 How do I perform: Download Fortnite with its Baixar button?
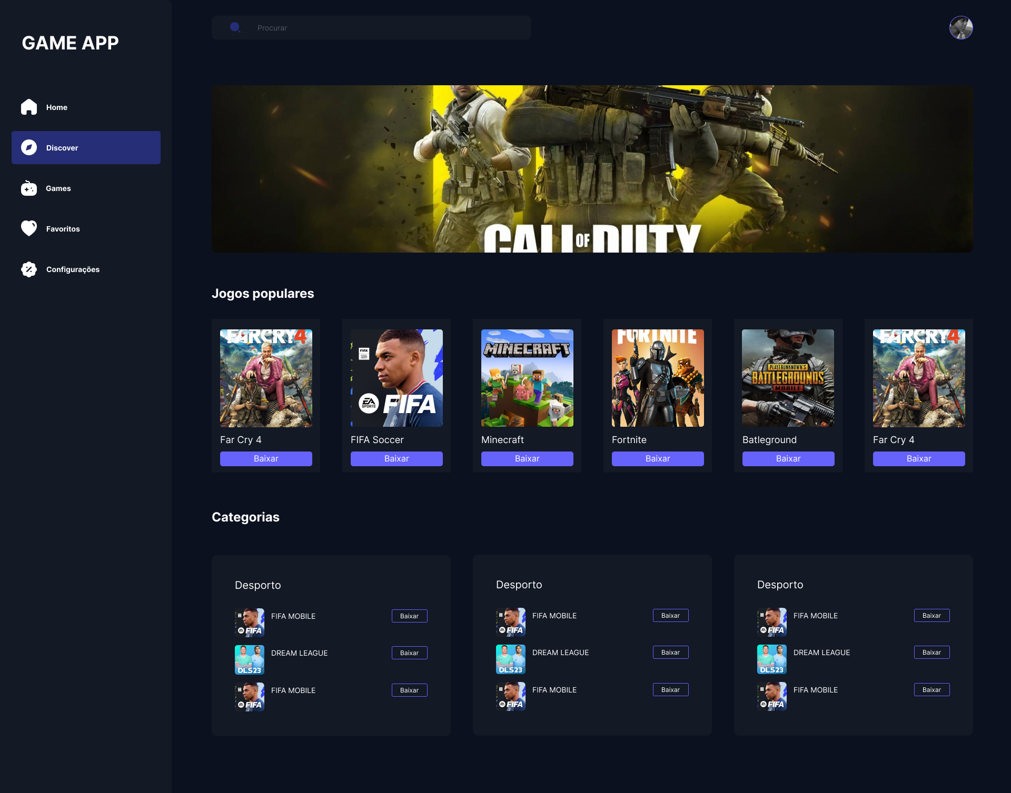(x=657, y=458)
